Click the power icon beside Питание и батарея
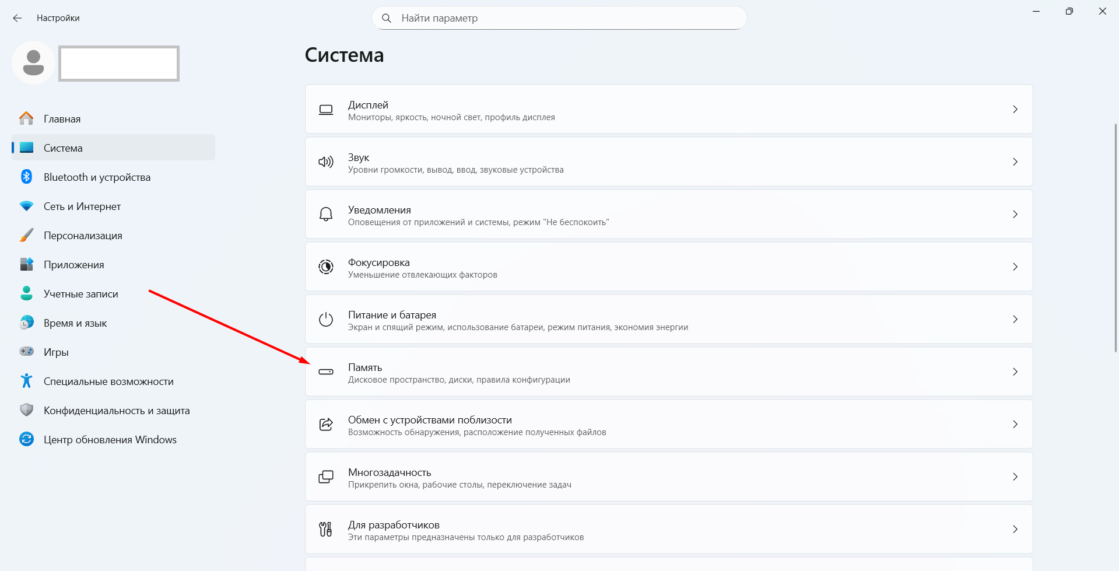 pos(326,320)
